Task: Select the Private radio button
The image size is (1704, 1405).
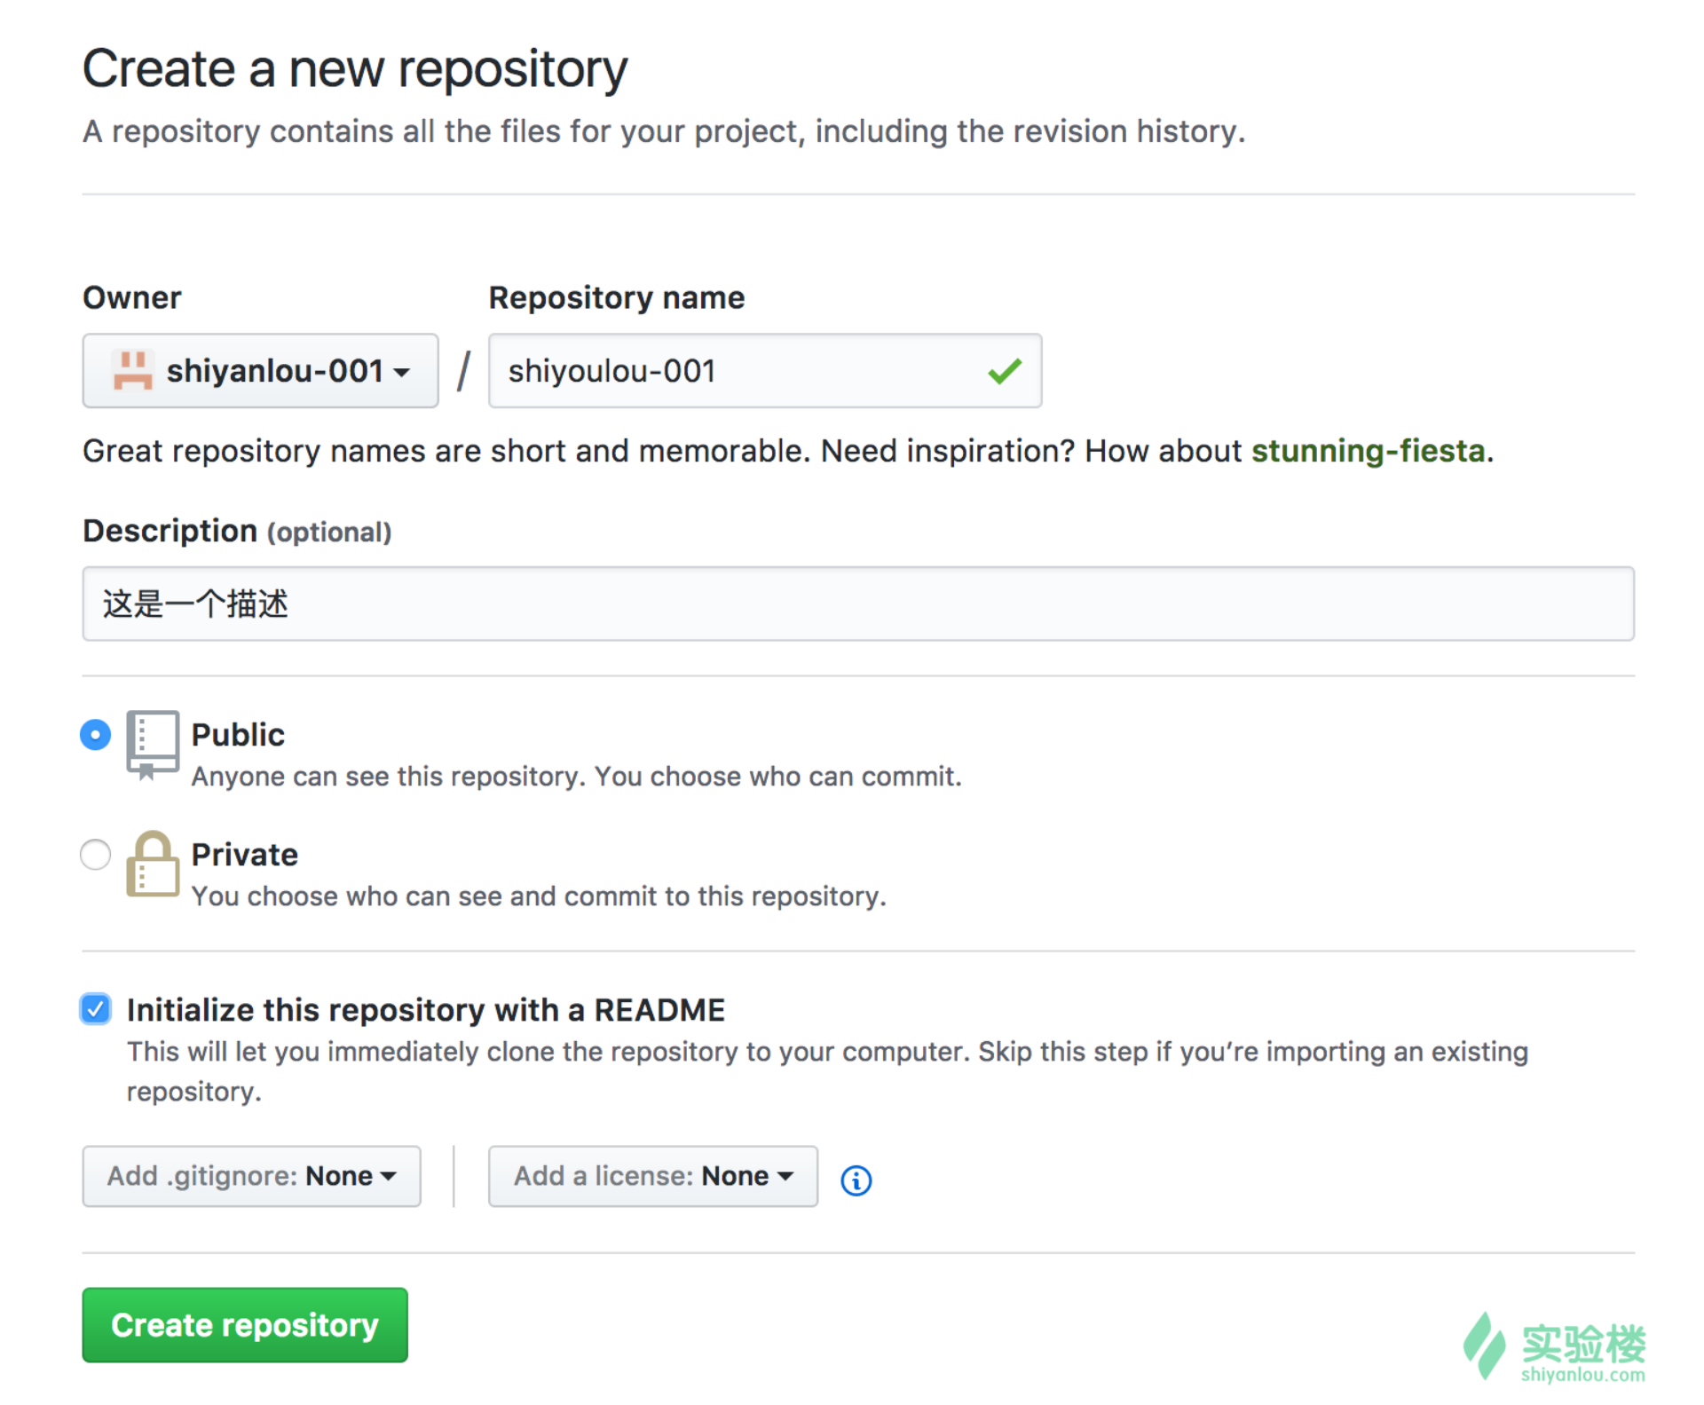Action: tap(95, 855)
